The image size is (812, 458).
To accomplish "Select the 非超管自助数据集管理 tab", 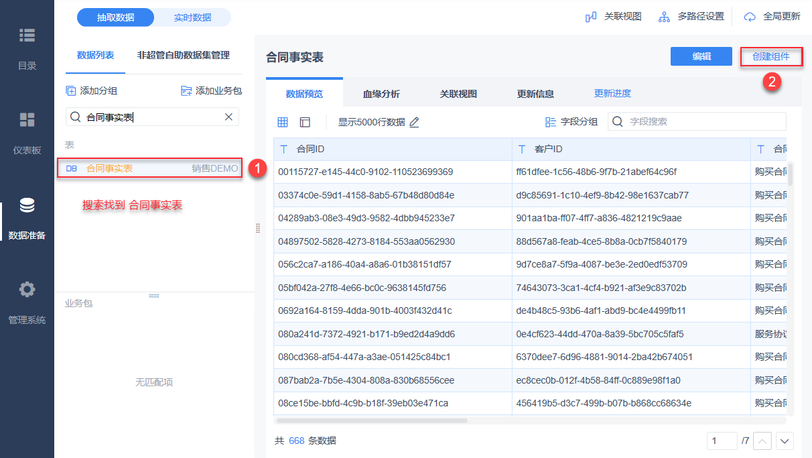I will pyautogui.click(x=183, y=55).
